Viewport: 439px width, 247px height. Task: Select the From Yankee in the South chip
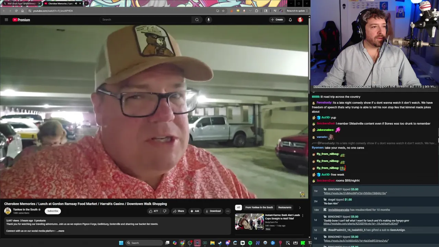pyautogui.click(x=259, y=207)
